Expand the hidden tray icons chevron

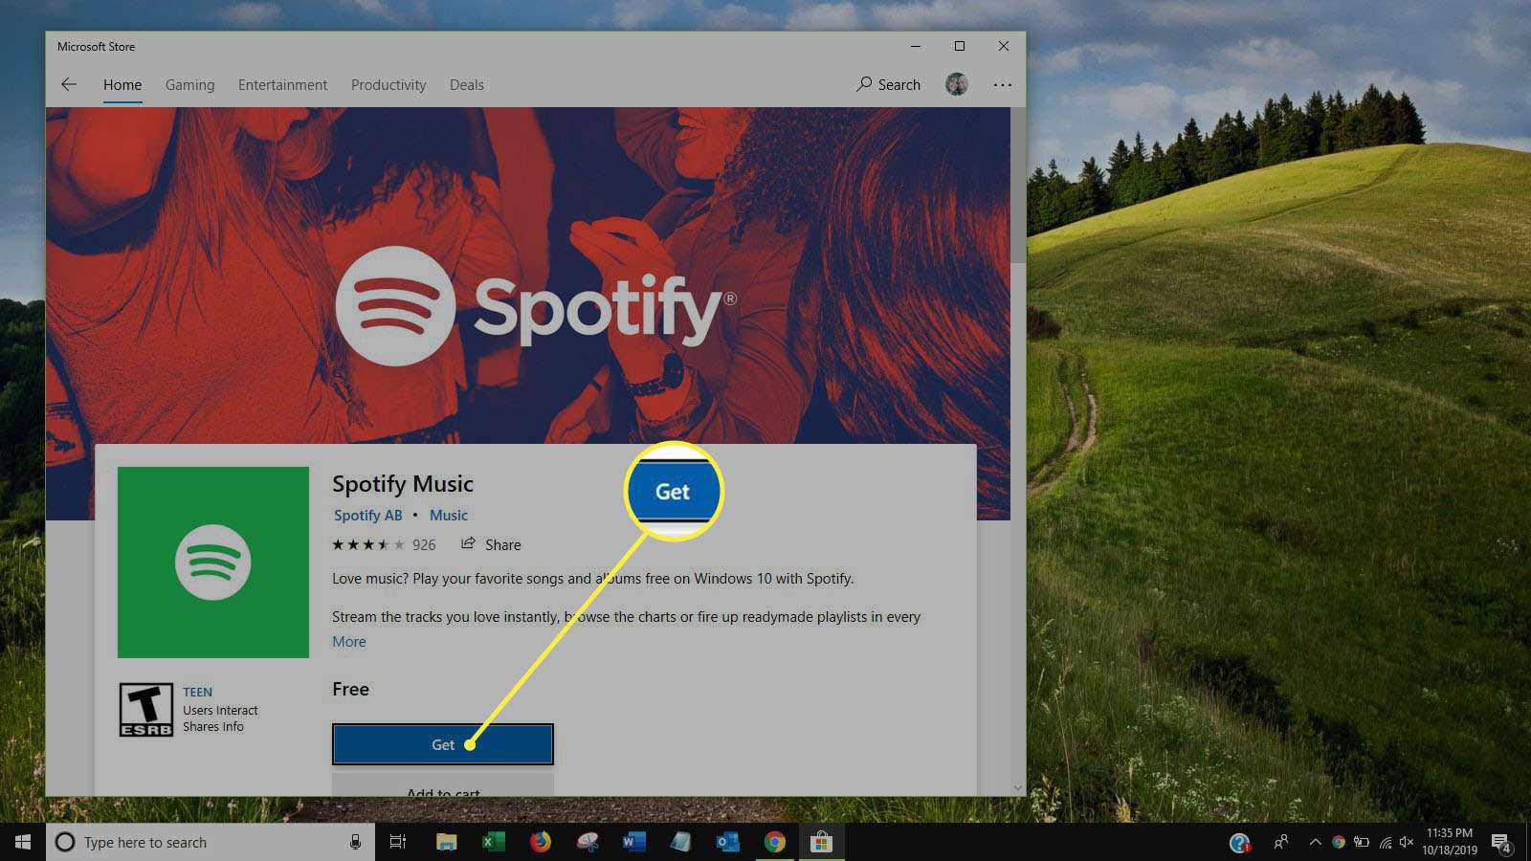[1315, 842]
